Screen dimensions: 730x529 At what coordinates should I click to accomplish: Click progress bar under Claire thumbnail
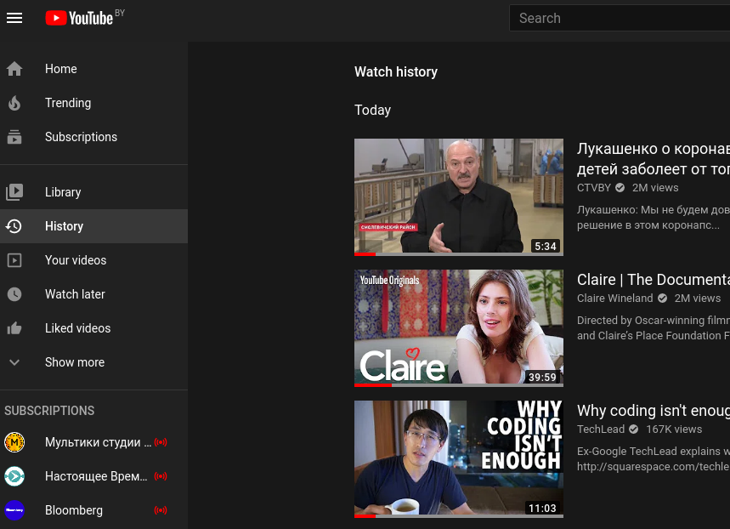pyautogui.click(x=459, y=385)
